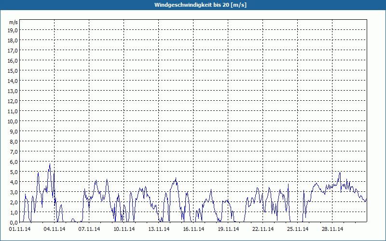The image size is (386, 241).
Task: Select the 28.11.14 date label
Action: click(x=332, y=229)
